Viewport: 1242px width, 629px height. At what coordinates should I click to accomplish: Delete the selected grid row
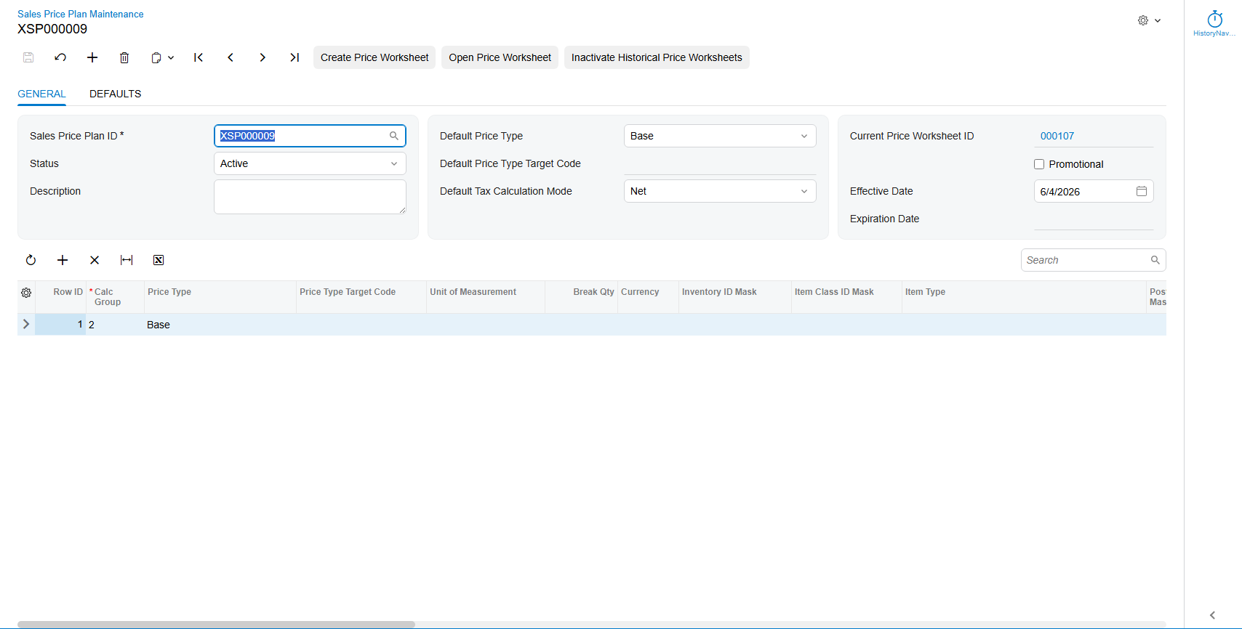95,260
